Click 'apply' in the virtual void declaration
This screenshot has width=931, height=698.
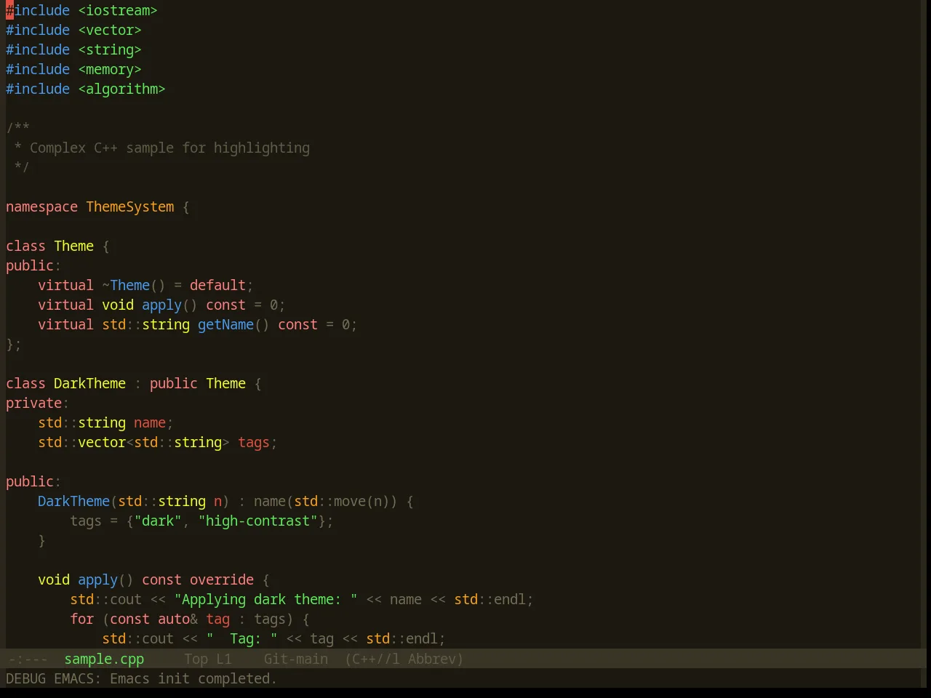click(161, 305)
